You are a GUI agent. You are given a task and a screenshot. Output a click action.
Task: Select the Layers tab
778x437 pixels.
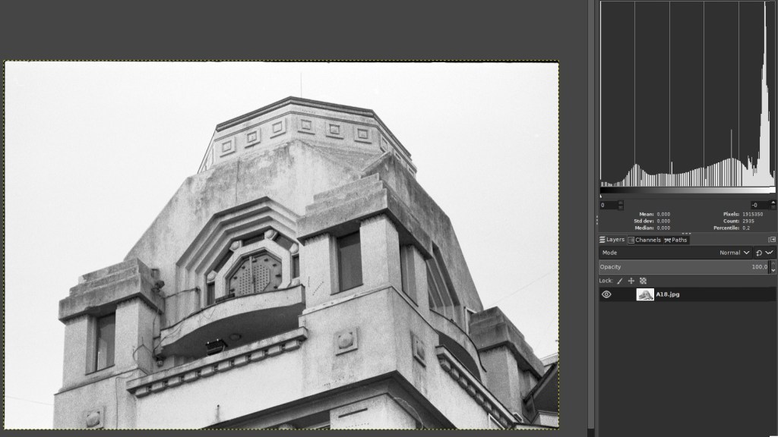612,240
